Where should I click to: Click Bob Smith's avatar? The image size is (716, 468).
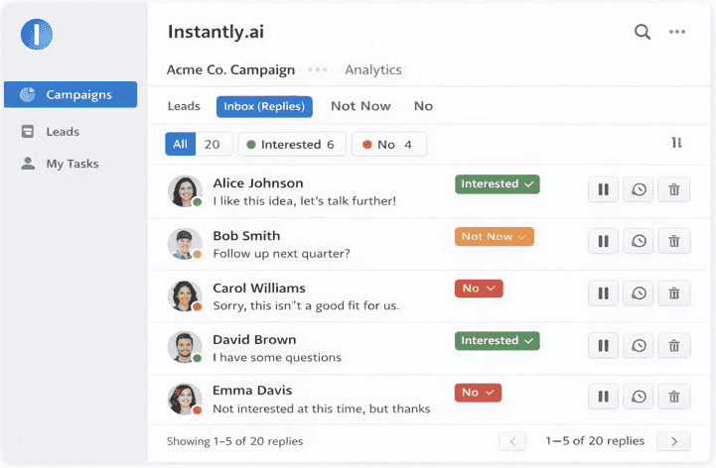click(x=185, y=244)
